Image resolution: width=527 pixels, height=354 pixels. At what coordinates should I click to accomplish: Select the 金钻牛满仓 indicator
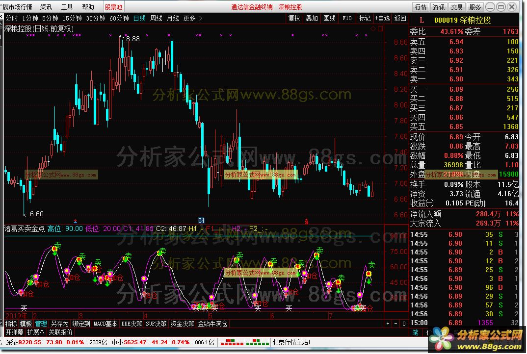(213, 324)
